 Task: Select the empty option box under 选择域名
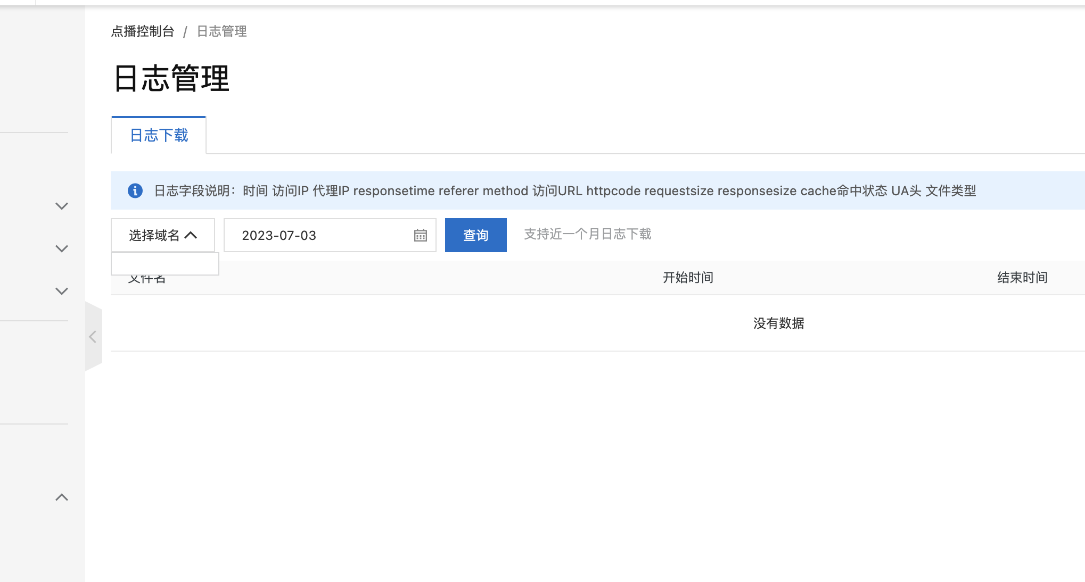[x=165, y=264]
